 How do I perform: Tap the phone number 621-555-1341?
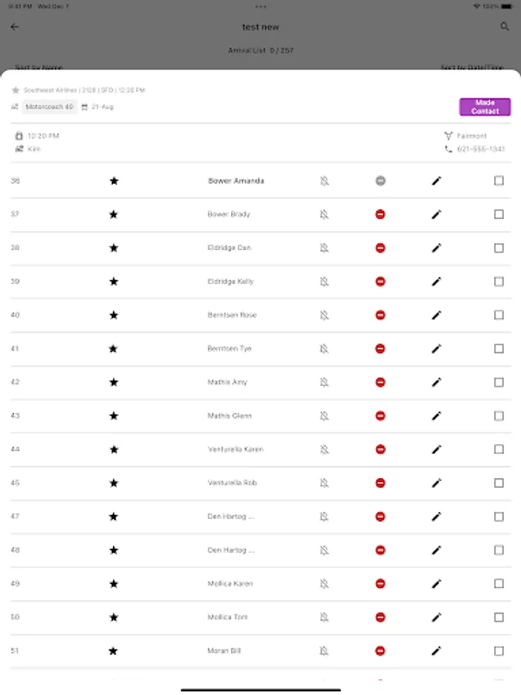pos(480,149)
